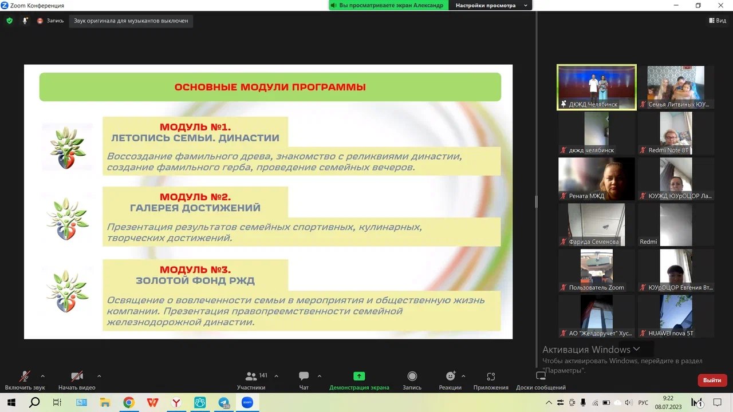Open Telegram from taskbar
The width and height of the screenshot is (733, 412).
pos(223,402)
